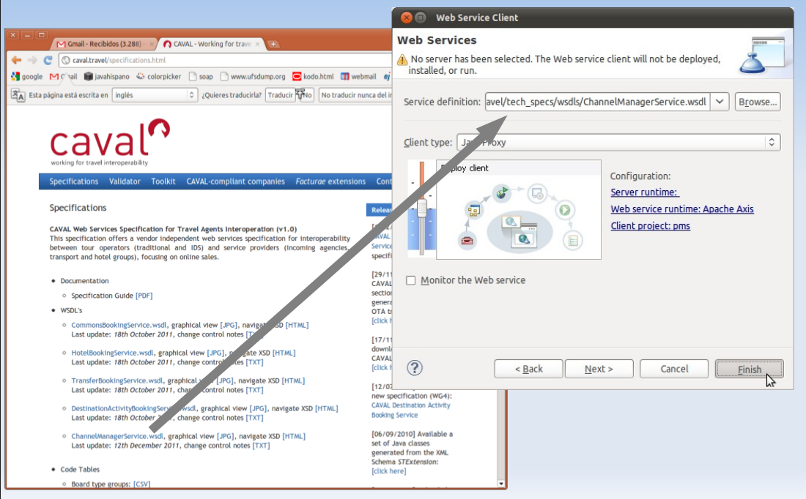Open the inglés language dropdown in the translation bar
This screenshot has width=806, height=499.
tap(155, 95)
